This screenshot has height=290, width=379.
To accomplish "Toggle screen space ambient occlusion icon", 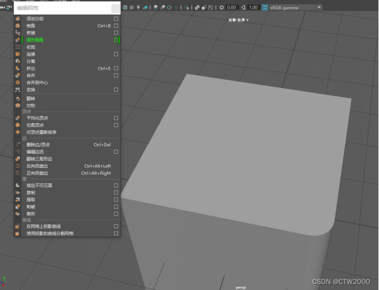I will (x=156, y=8).
